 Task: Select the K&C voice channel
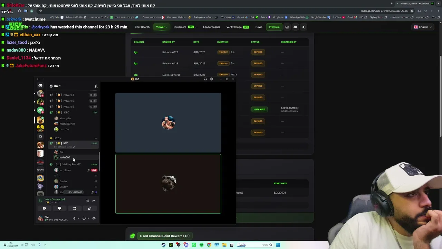(73, 112)
